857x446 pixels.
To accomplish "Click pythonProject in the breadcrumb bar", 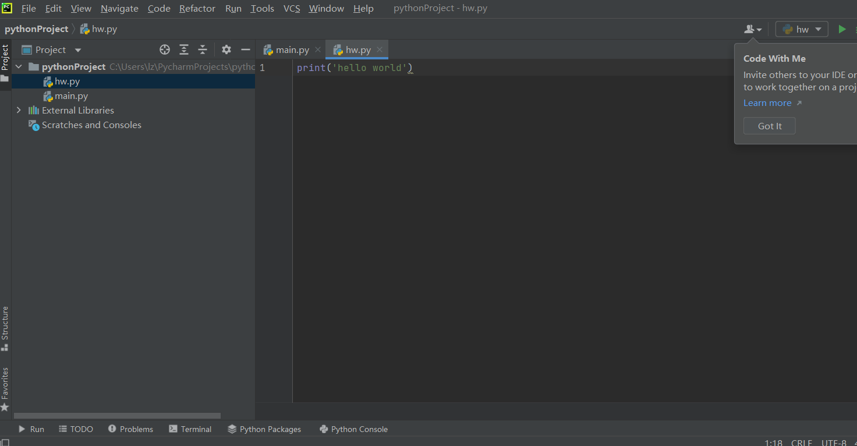I will click(37, 29).
